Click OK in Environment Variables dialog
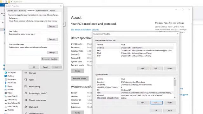The image size is (203, 114). (156, 111)
